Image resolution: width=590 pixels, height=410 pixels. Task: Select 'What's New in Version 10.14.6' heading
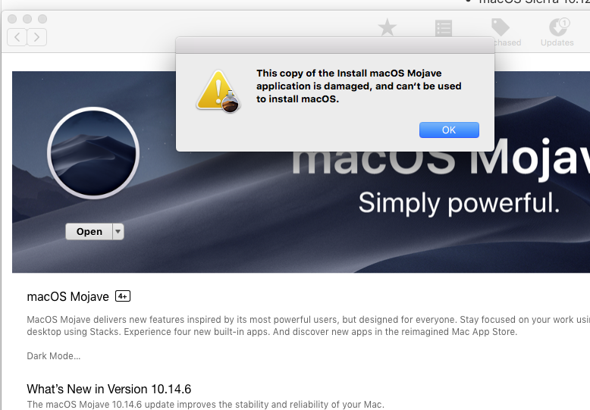tap(109, 389)
